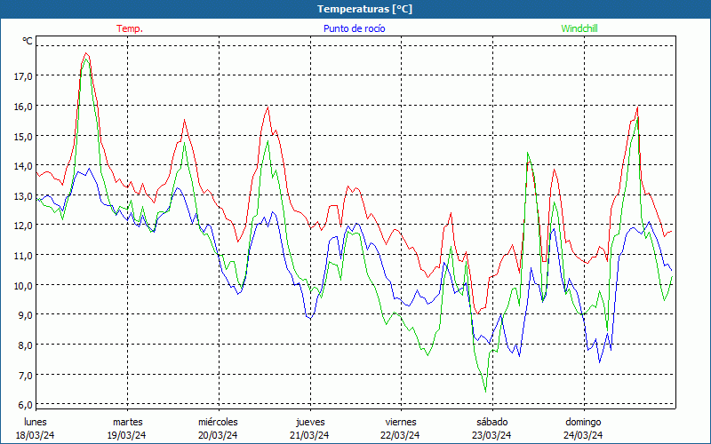Click the 7,0 y-axis value
This screenshot has height=444, width=711.
pos(26,375)
